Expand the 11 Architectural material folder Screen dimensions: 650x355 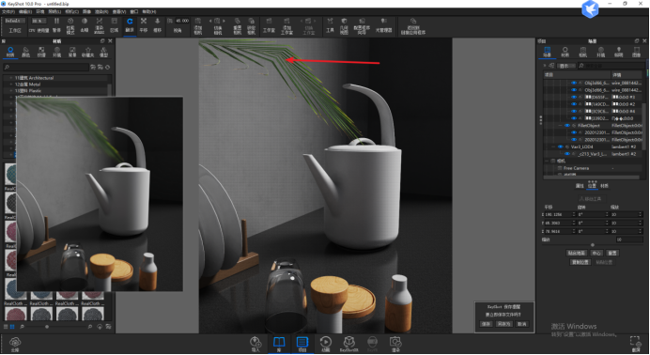point(10,78)
